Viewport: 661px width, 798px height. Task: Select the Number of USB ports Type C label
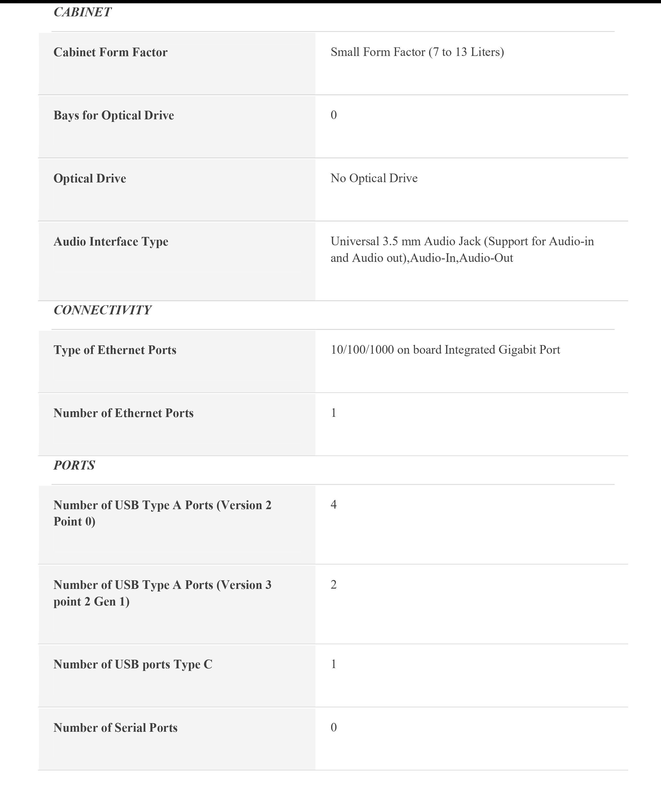click(x=133, y=664)
